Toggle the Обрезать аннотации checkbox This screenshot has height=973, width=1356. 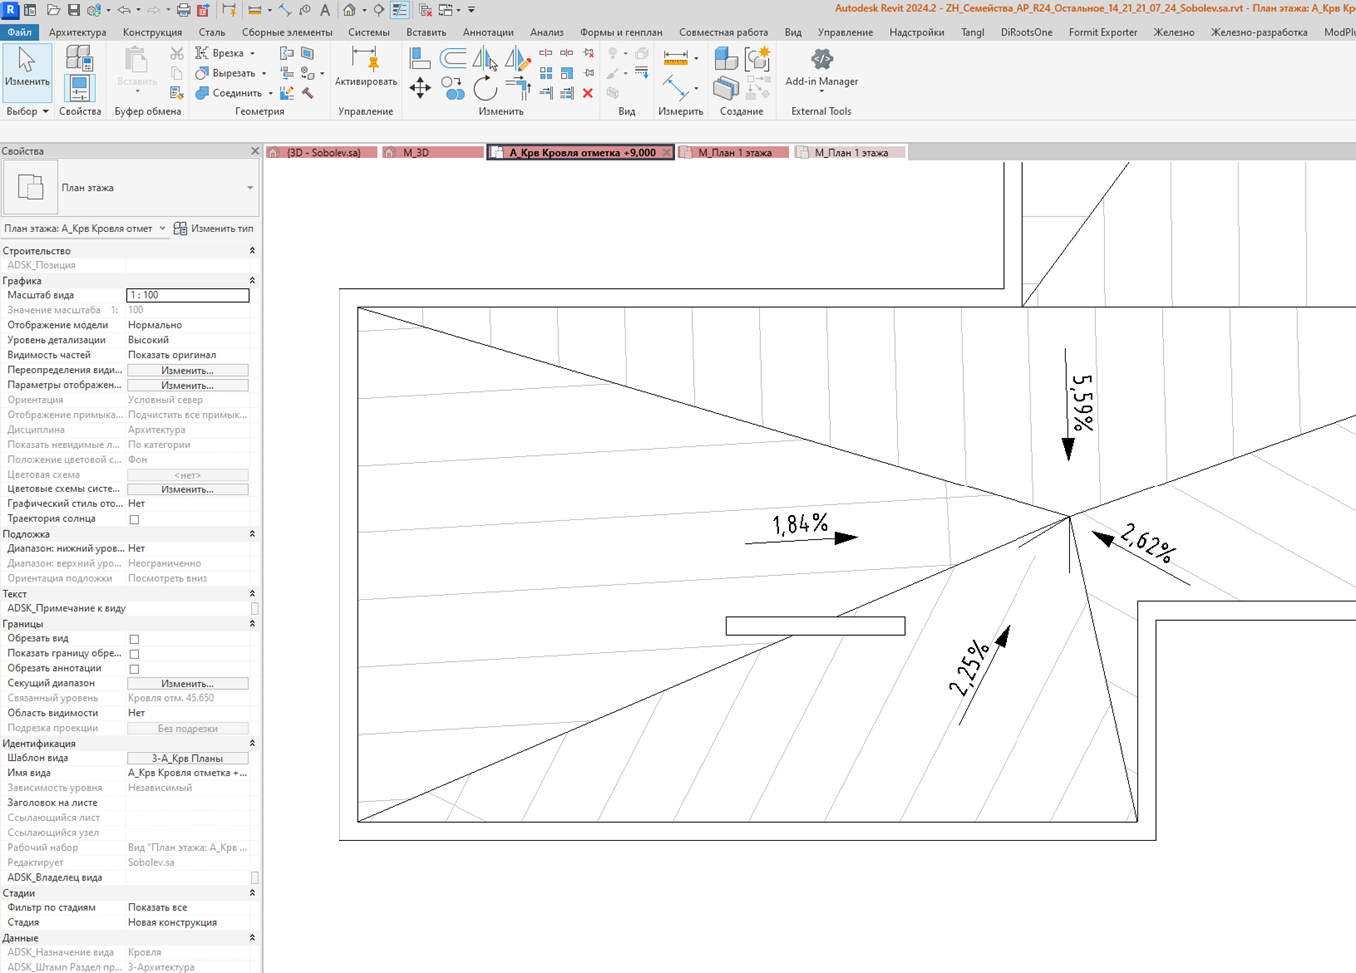click(x=134, y=669)
